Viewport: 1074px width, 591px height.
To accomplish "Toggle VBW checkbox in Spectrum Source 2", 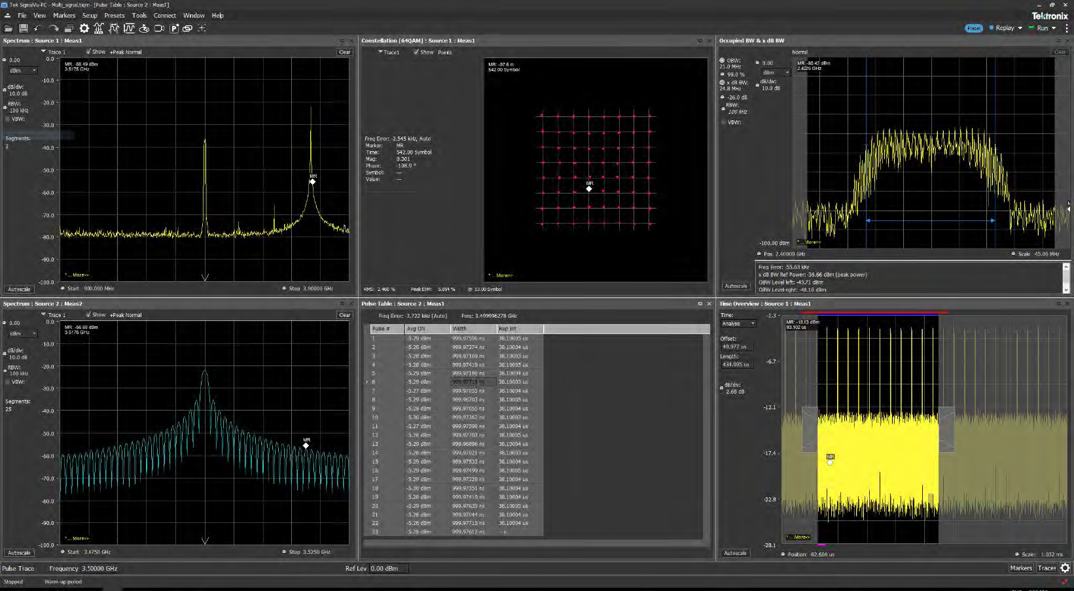I will pyautogui.click(x=8, y=382).
